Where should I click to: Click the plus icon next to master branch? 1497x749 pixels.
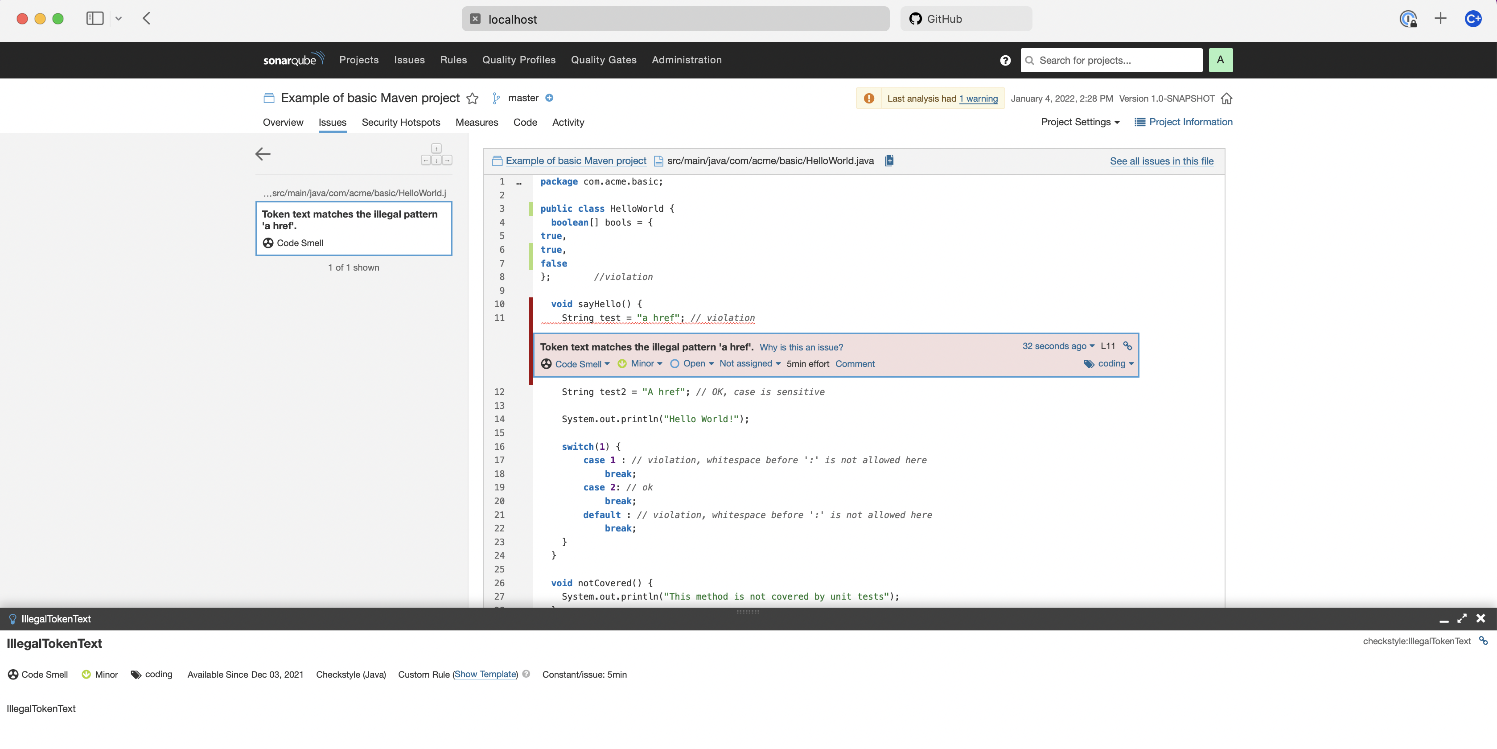point(549,98)
